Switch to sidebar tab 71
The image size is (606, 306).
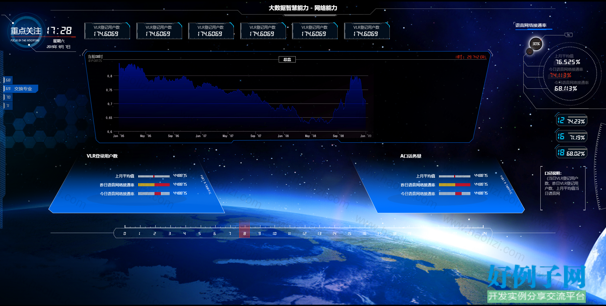(x=8, y=105)
